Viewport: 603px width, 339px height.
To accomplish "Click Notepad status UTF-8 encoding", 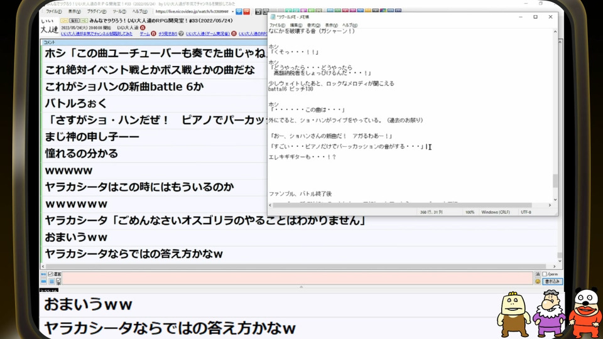I will [526, 212].
